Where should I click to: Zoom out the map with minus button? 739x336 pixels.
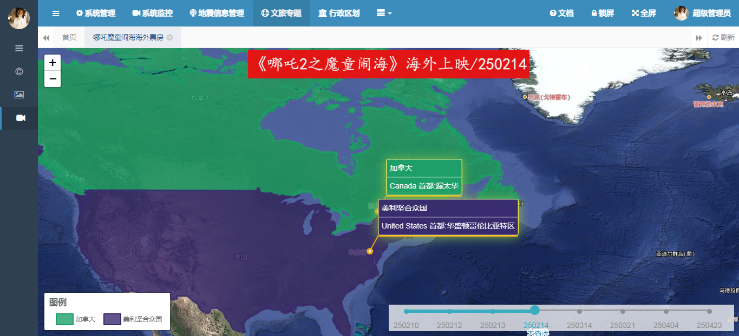pyautogui.click(x=53, y=79)
